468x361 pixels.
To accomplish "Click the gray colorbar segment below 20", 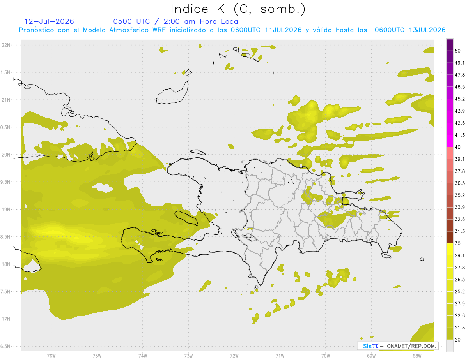I will tap(450, 345).
